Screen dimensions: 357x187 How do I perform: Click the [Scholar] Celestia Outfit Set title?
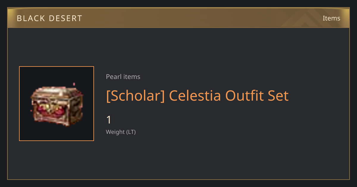point(197,96)
